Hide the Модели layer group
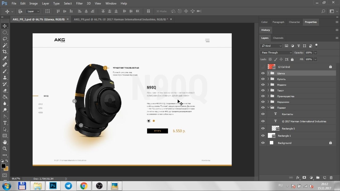340x191 pixels. click(263, 85)
